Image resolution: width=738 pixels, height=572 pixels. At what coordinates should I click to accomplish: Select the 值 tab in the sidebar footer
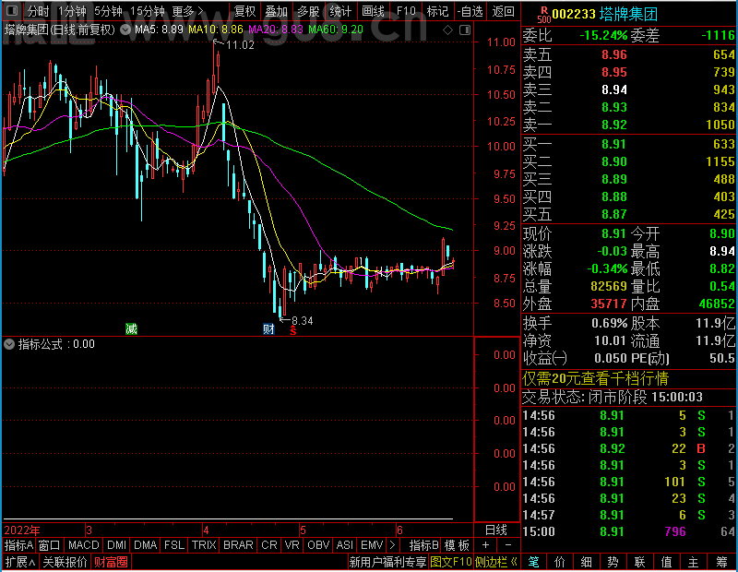[x=666, y=562]
